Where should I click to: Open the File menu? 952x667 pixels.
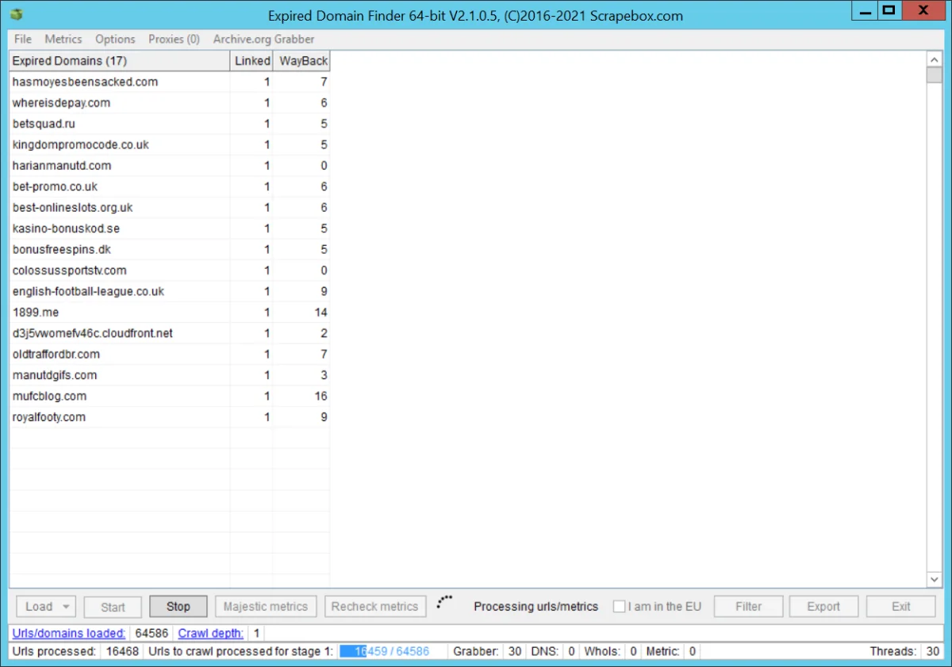(23, 39)
